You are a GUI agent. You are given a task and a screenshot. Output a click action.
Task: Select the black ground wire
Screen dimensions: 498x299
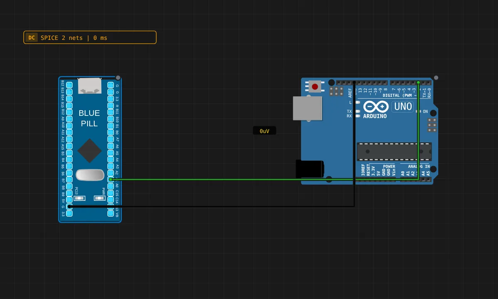pos(212,206)
